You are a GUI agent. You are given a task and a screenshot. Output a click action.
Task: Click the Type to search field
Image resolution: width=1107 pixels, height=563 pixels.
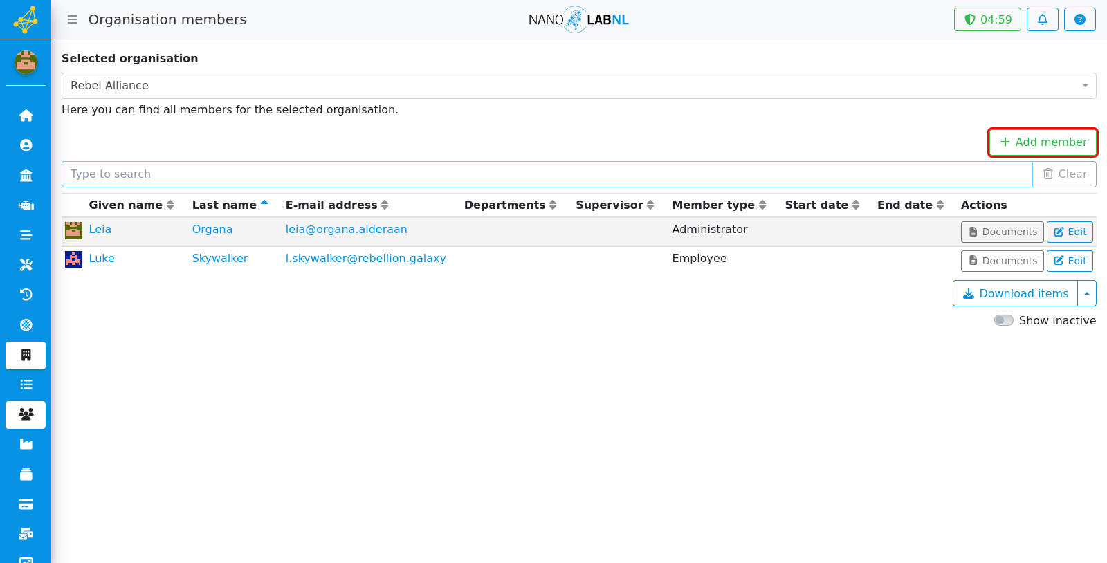pyautogui.click(x=547, y=174)
